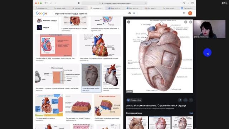Switch to the Zoom tab
Viewport: 229px width, 129px height.
tap(187, 8)
